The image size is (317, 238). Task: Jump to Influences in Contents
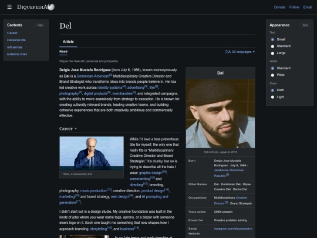click(x=15, y=47)
